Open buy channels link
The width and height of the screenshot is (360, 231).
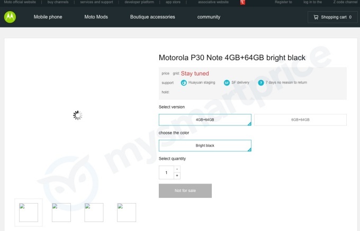(58, 2)
